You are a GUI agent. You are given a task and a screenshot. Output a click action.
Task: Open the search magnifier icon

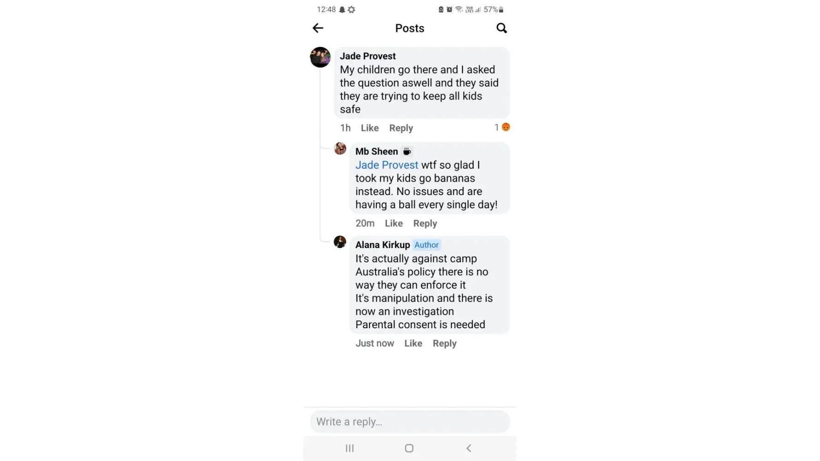[501, 28]
